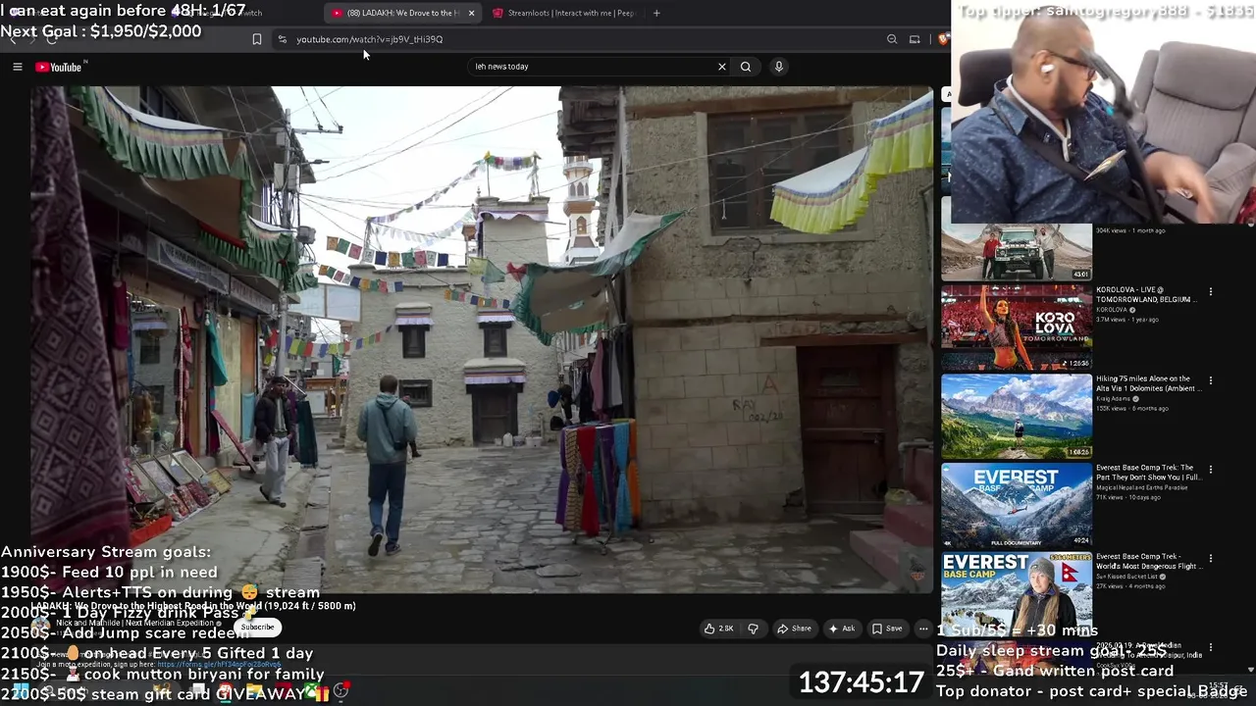
Task: Open site settings icon beside URL
Action: click(x=283, y=39)
